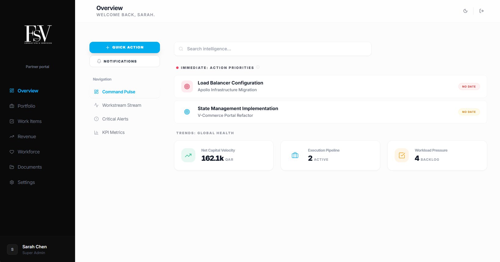Open State Management Implementation priority item
This screenshot has width=500, height=262.
(330, 112)
